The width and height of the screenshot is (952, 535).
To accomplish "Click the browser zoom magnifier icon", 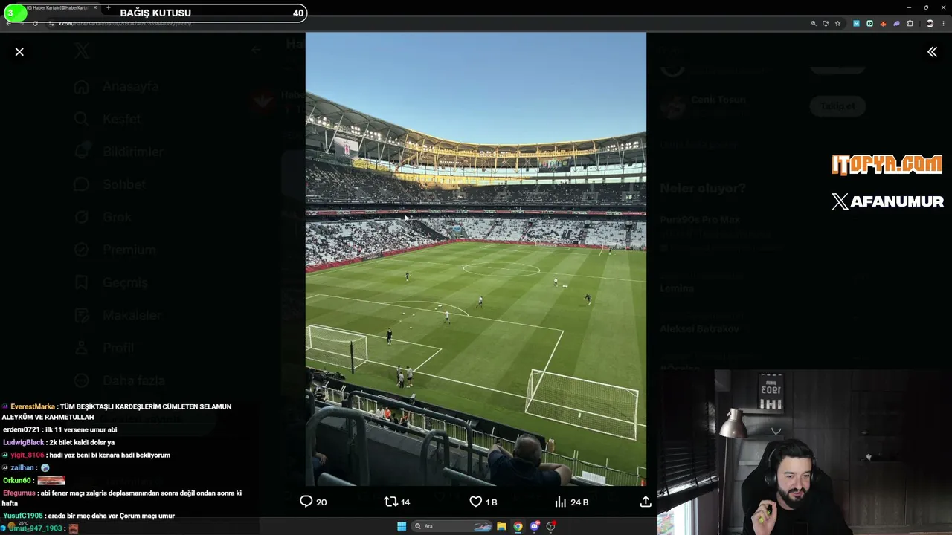I will click(814, 23).
